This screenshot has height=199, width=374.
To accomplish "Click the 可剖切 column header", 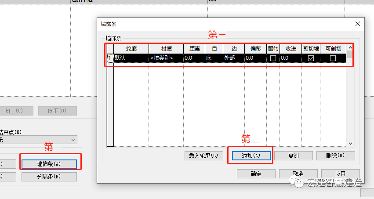I will (333, 49).
